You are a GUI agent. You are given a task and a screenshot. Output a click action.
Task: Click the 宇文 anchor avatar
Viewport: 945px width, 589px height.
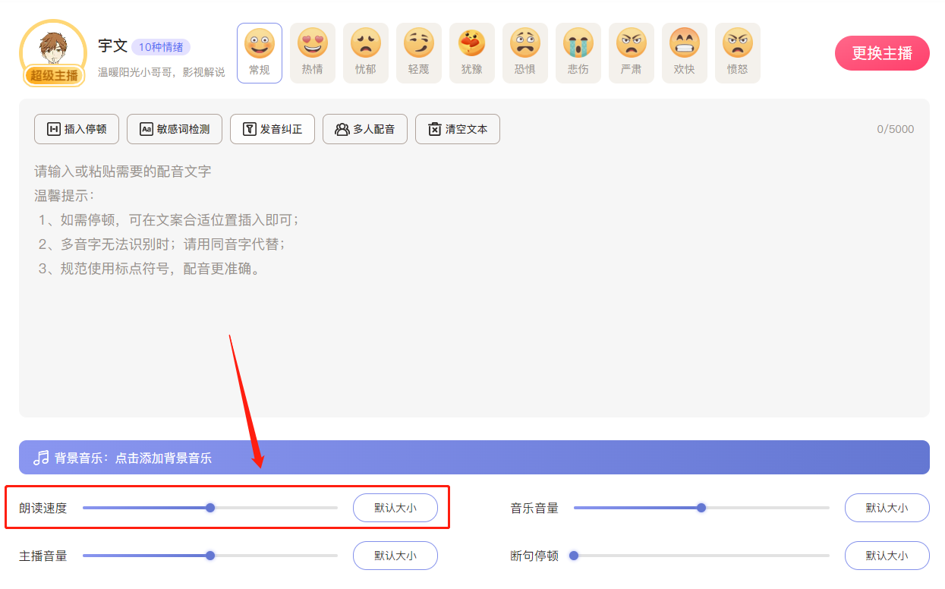click(x=52, y=52)
